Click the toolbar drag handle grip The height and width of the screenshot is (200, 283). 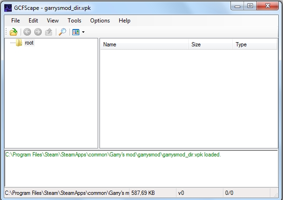6,32
